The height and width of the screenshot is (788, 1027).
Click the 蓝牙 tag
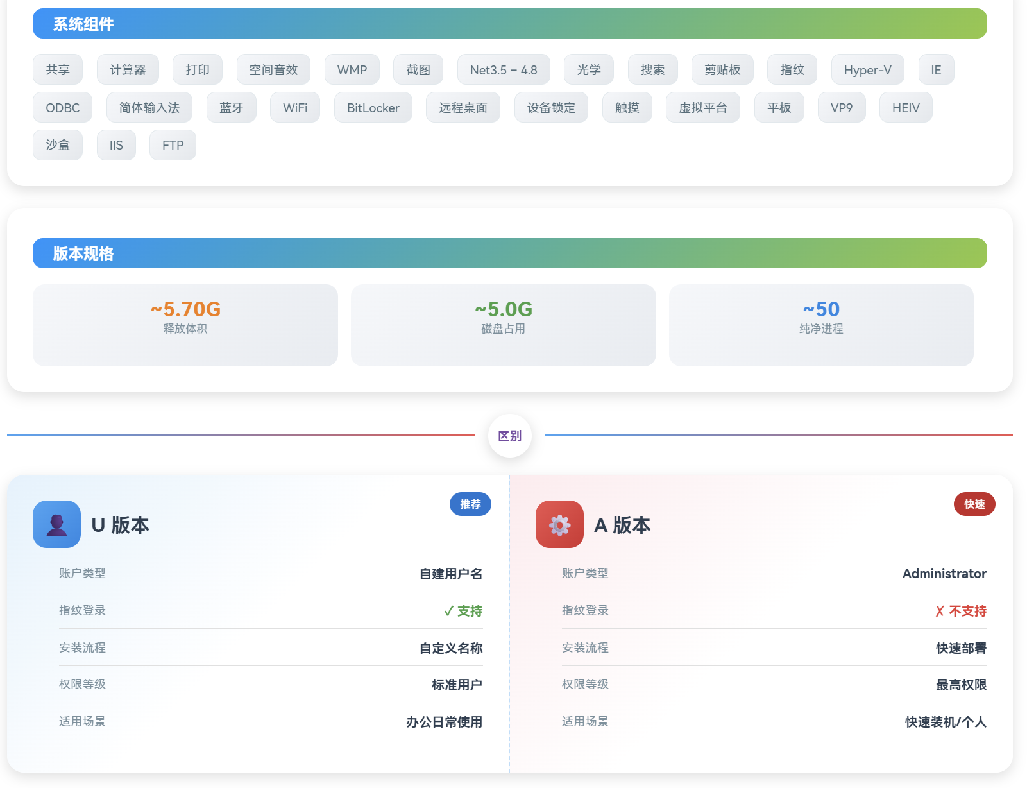232,107
